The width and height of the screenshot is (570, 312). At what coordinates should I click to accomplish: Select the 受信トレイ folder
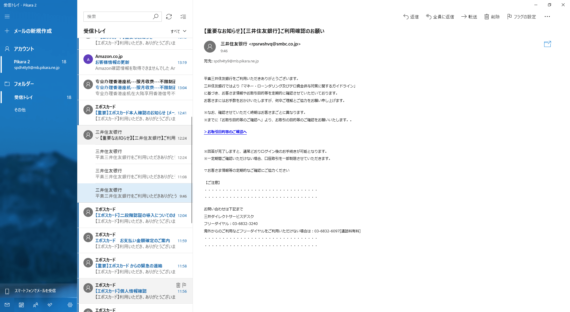point(39,97)
